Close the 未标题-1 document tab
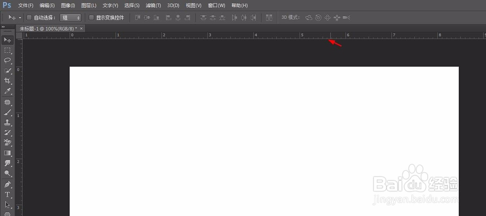 (81, 28)
